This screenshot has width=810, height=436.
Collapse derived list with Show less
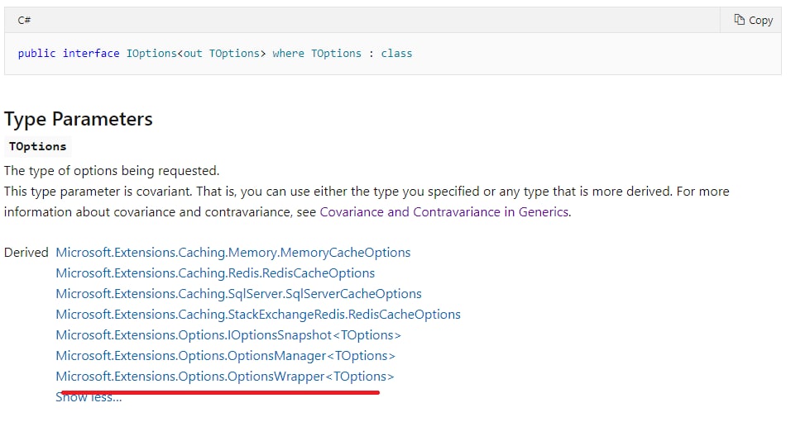click(x=89, y=397)
